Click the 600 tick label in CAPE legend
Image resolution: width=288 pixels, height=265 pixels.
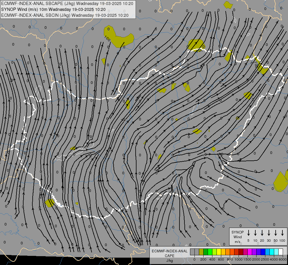tap(221, 259)
